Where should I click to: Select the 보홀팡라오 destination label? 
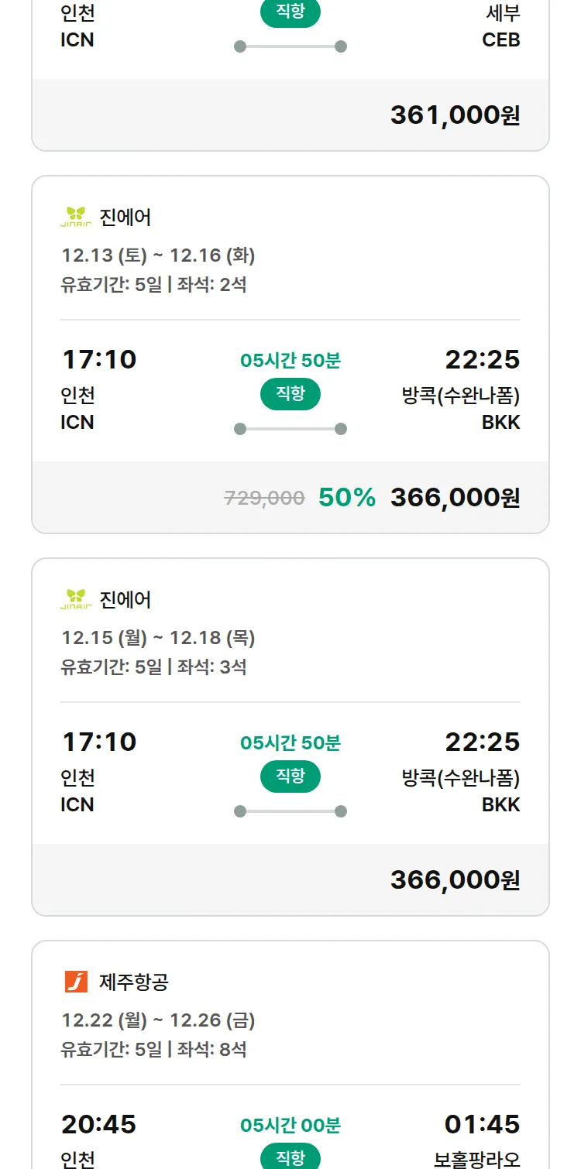476,1159
